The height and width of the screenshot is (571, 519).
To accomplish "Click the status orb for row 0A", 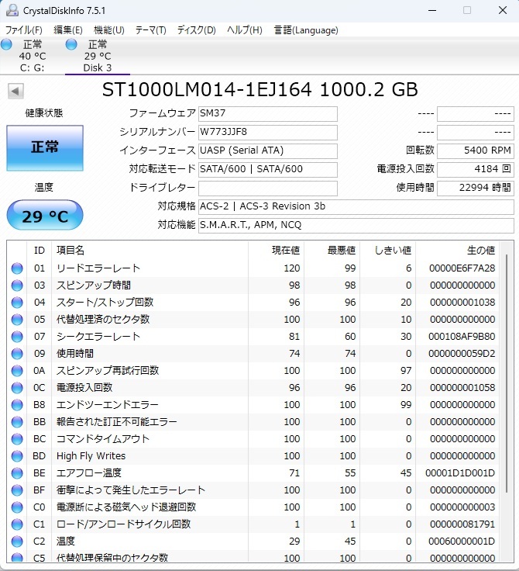I will 17,371.
